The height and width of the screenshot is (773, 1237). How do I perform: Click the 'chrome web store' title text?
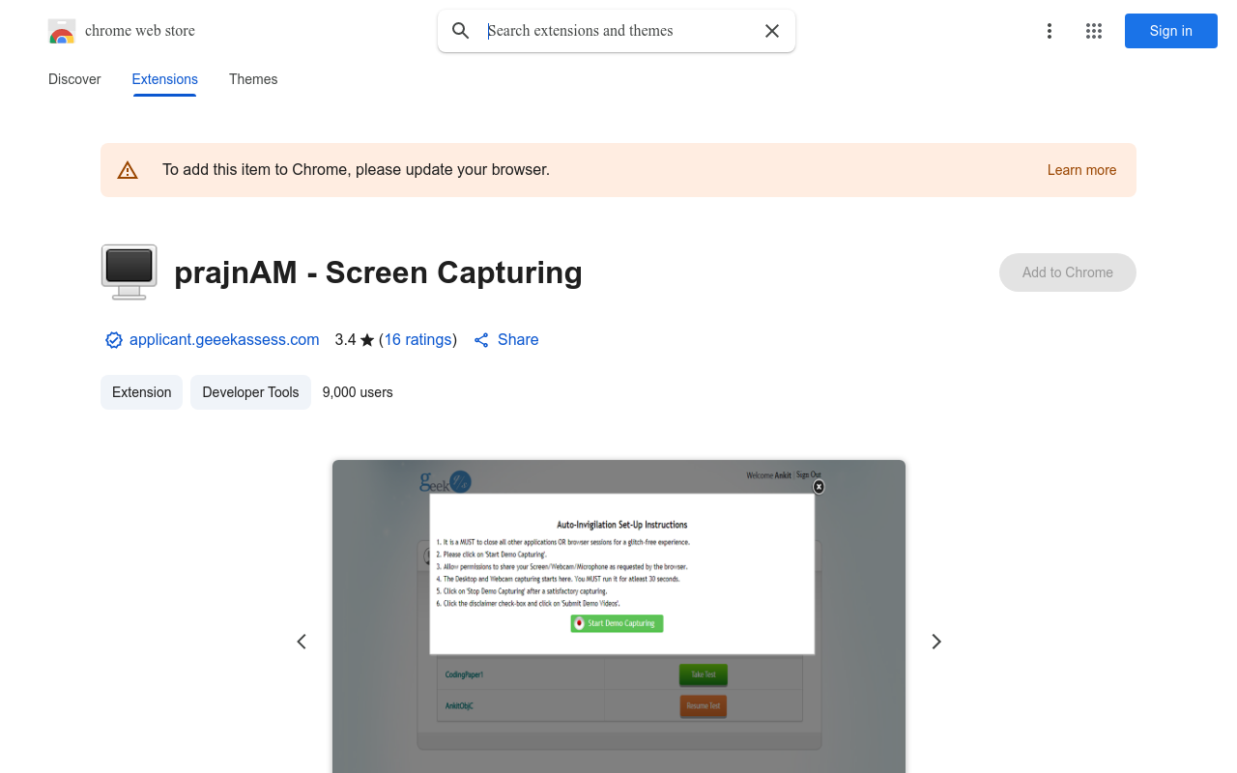tap(140, 31)
